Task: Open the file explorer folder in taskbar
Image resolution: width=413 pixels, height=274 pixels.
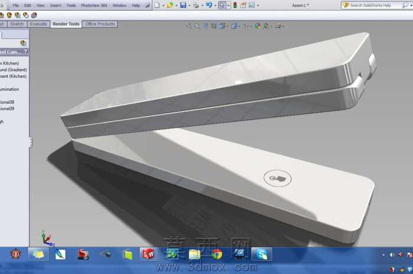Action: (194, 255)
